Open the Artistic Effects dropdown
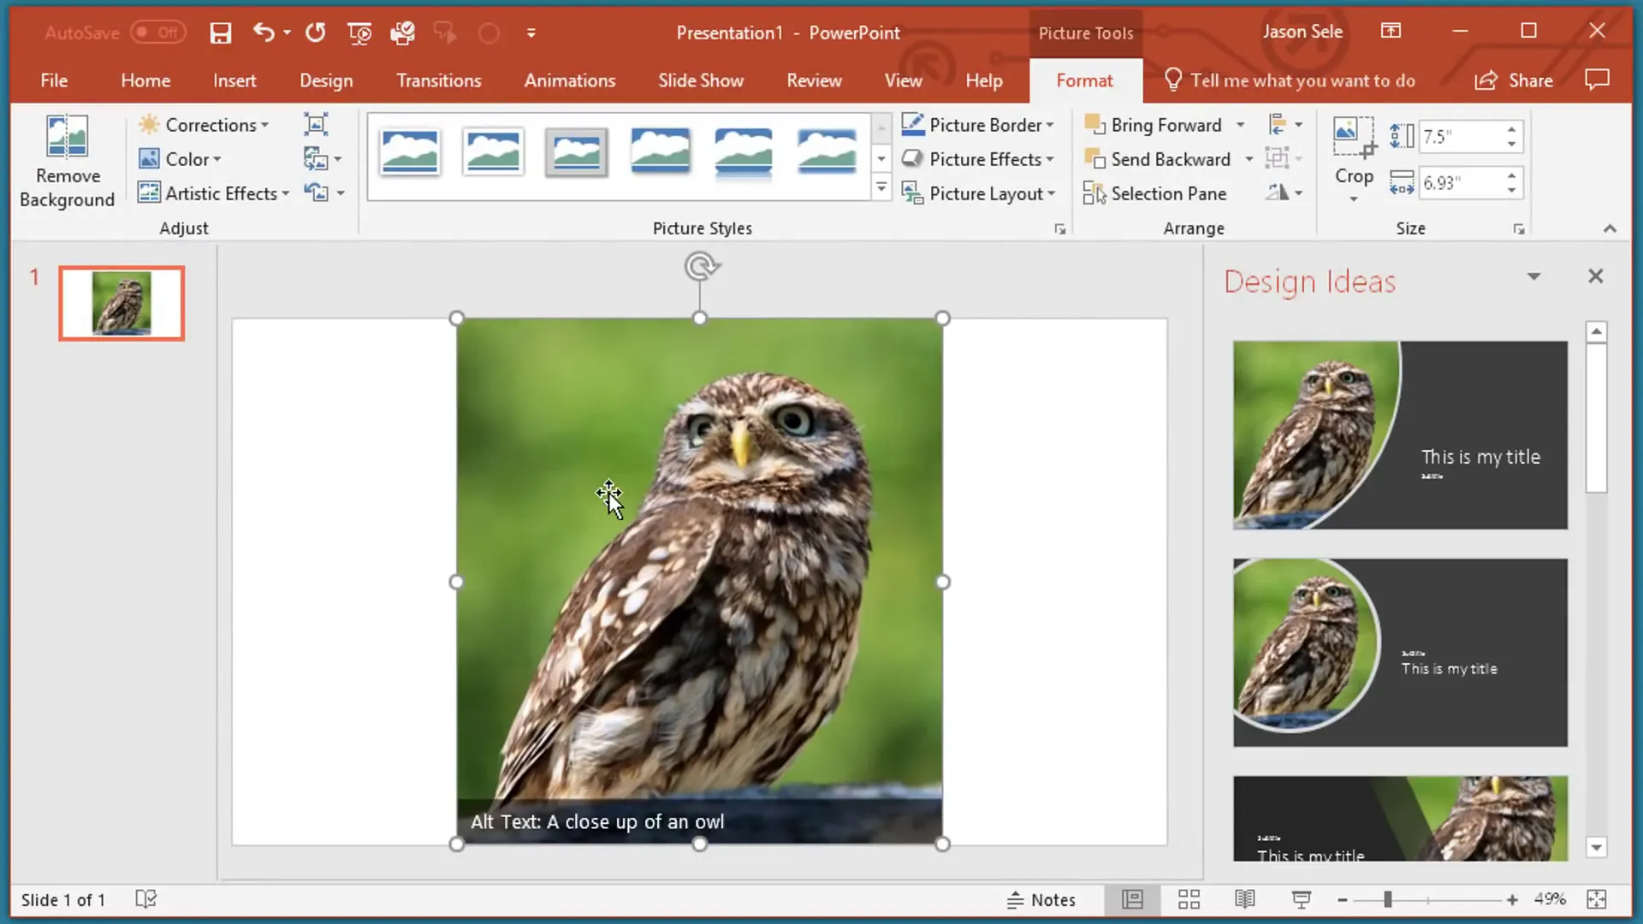The image size is (1643, 924). tap(214, 193)
